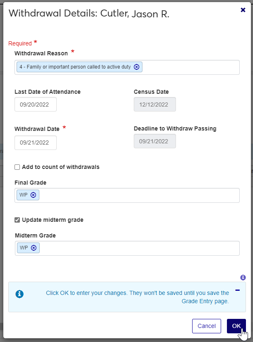Viewport: 253px width, 342px height.
Task: Remove the WP Midterm Grade chip
Action: click(x=34, y=248)
